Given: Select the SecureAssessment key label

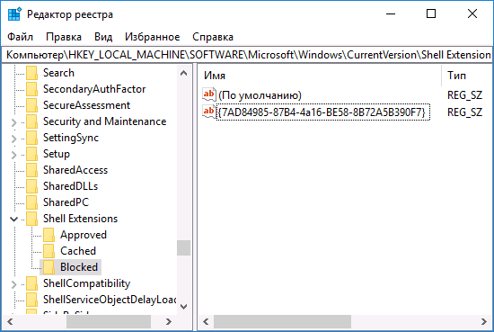Looking at the screenshot, I should click(x=86, y=105).
